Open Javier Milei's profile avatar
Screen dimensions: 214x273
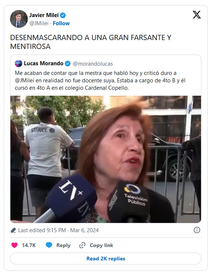click(19, 19)
